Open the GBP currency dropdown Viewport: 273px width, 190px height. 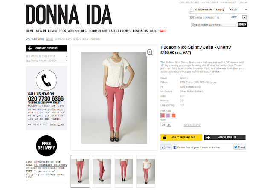[x=244, y=17]
